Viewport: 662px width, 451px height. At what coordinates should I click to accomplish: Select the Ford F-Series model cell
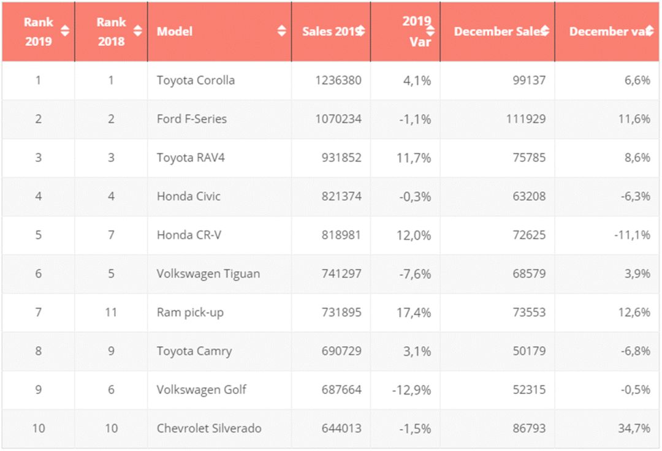pyautogui.click(x=191, y=119)
